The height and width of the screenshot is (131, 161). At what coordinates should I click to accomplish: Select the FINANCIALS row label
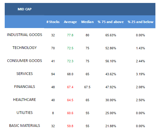24,87
